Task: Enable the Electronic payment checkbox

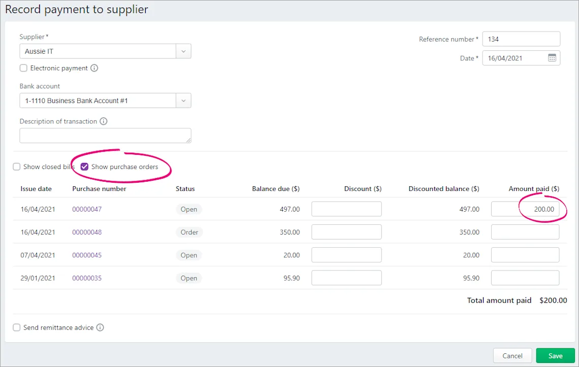Action: [x=23, y=68]
